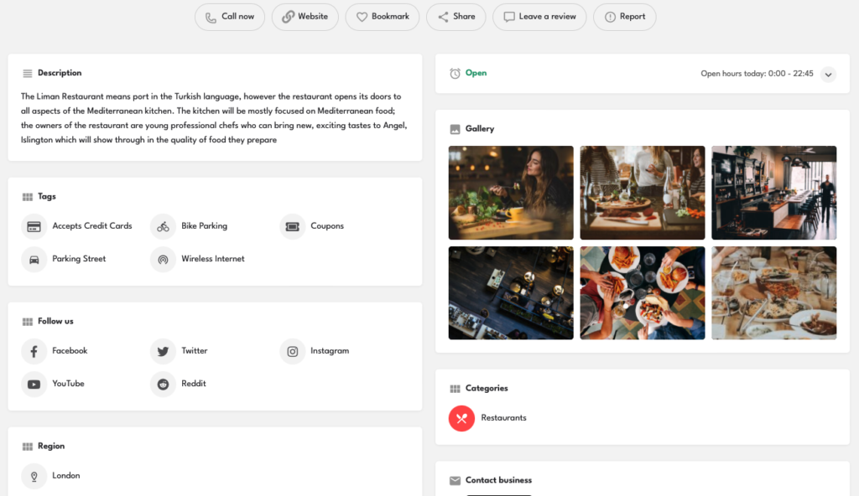The width and height of the screenshot is (859, 496).
Task: Click the Reddit icon under Follow us
Action: point(163,384)
